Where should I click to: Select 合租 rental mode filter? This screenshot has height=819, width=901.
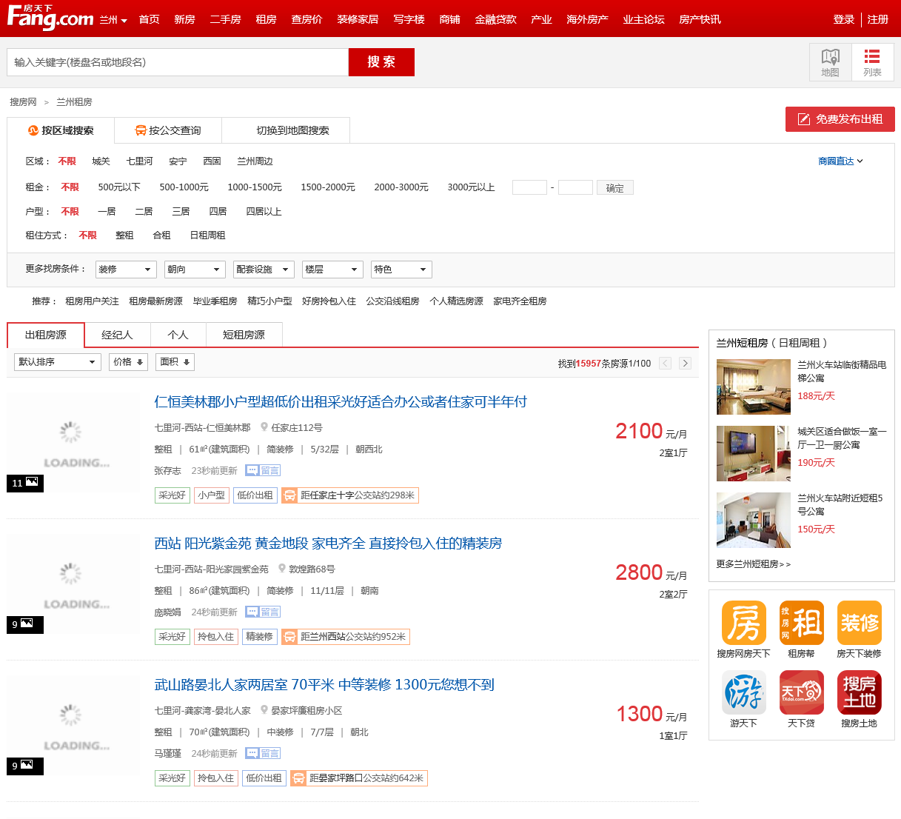161,235
